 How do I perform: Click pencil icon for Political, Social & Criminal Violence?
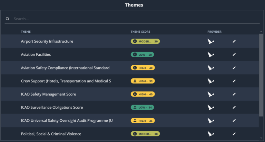pyautogui.click(x=234, y=134)
